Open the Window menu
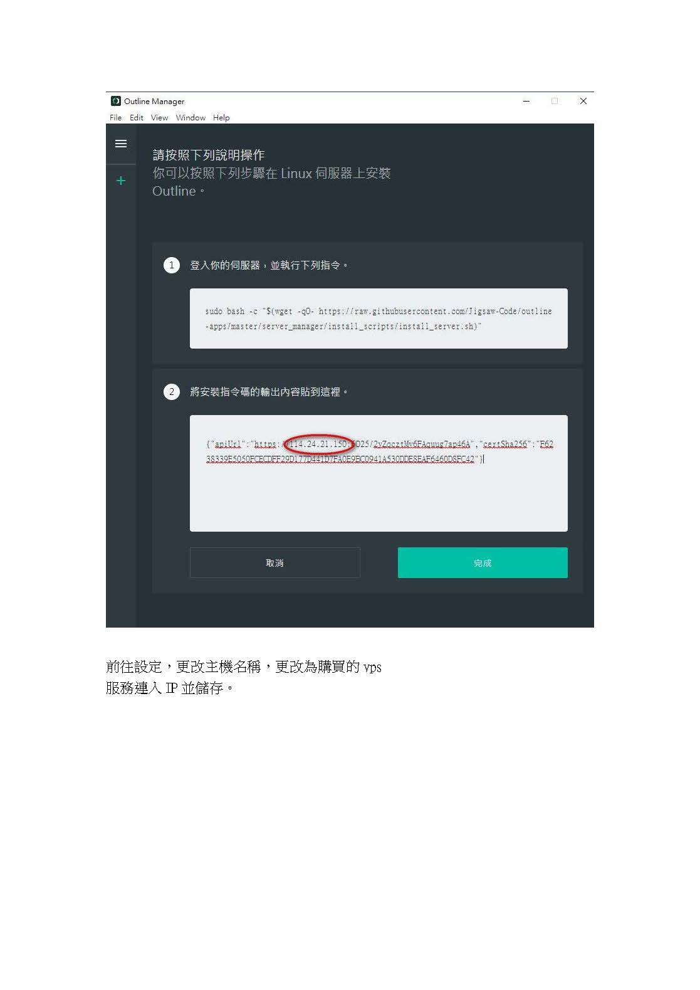This screenshot has height=990, width=700. (x=191, y=117)
